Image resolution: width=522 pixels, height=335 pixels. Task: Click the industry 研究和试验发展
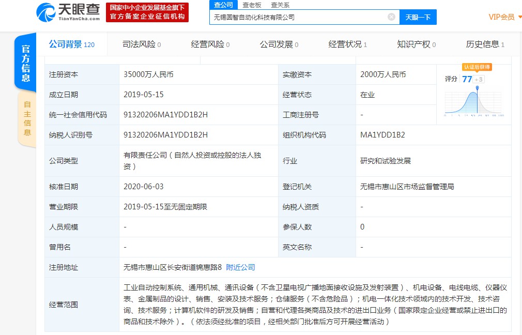pyautogui.click(x=386, y=161)
